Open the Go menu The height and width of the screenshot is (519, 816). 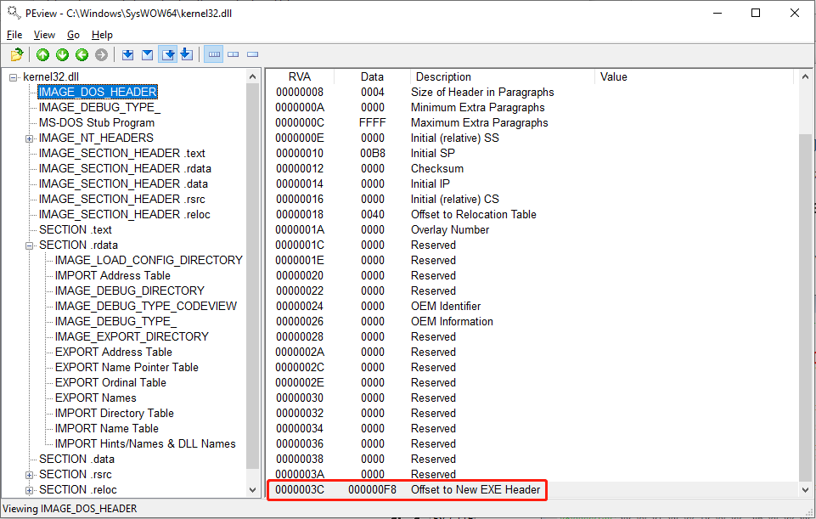[x=73, y=35]
